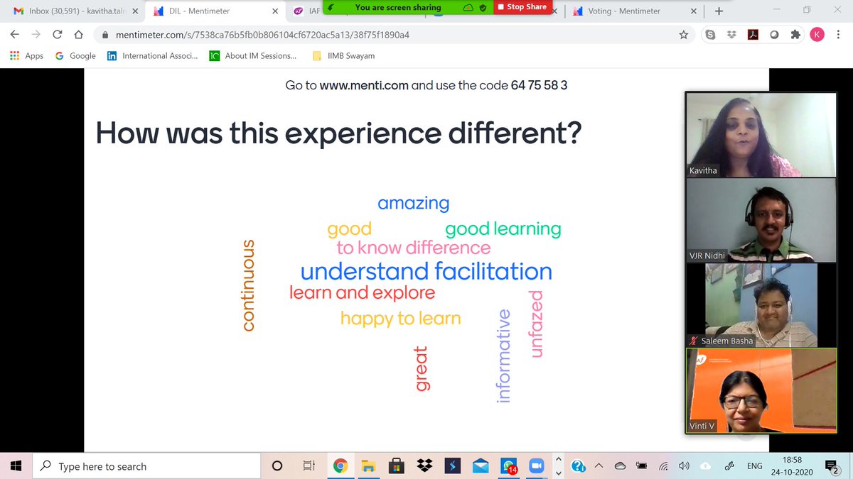Switch the ENG input language
Viewport: 853px width, 479px height.
[754, 466]
